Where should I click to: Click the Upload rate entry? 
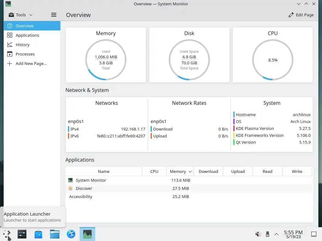pyautogui.click(x=189, y=136)
